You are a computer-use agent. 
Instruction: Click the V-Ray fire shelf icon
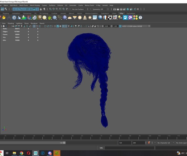coord(4,17)
